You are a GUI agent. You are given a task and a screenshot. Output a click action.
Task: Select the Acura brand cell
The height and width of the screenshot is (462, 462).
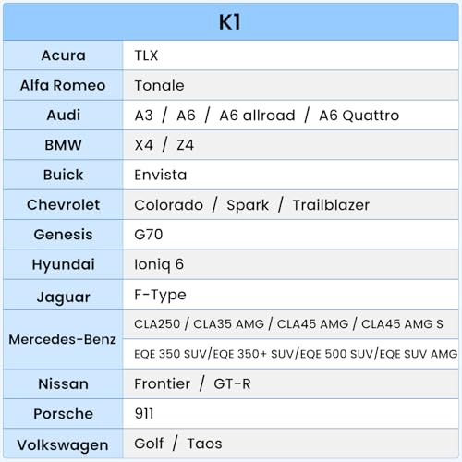coord(63,55)
